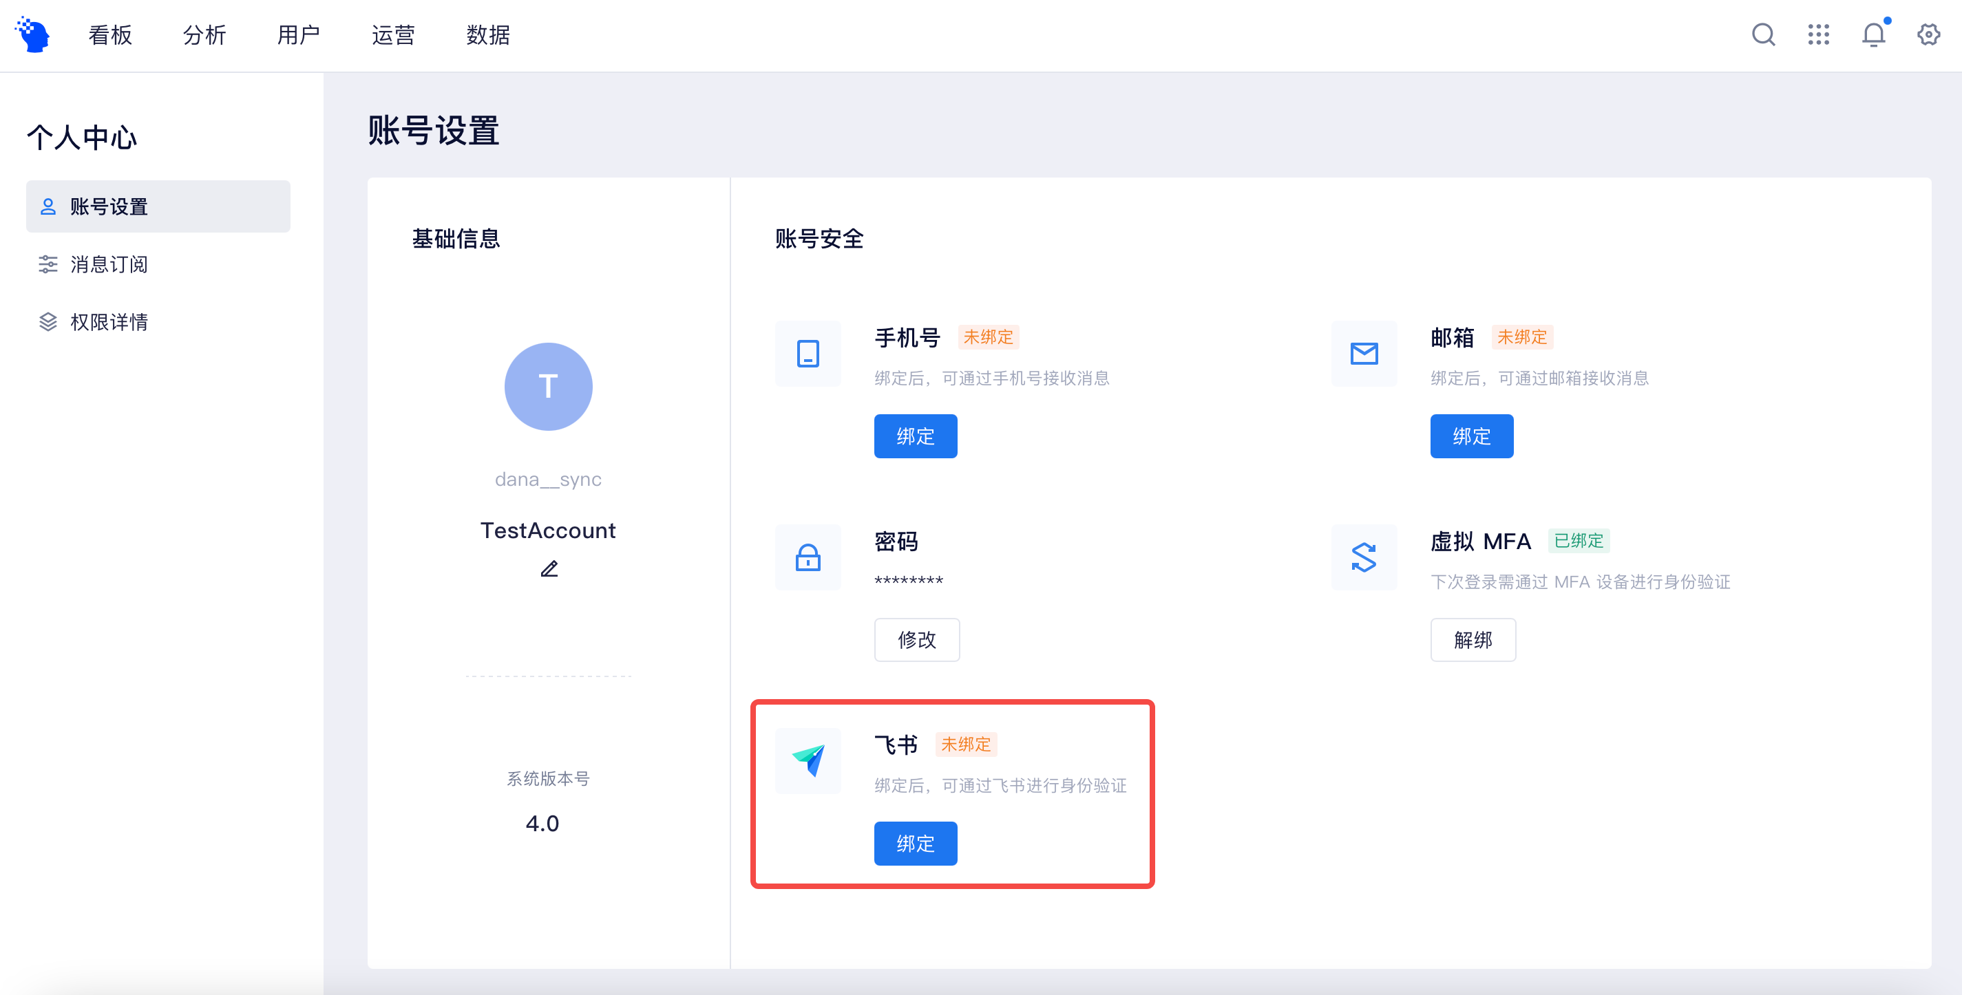Click description 绑定后，可通过手机号接收消息

tap(991, 378)
